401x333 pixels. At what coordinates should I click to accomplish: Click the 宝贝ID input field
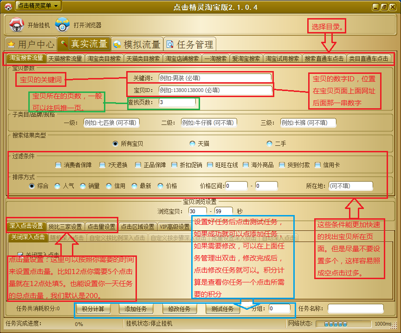[215, 90]
